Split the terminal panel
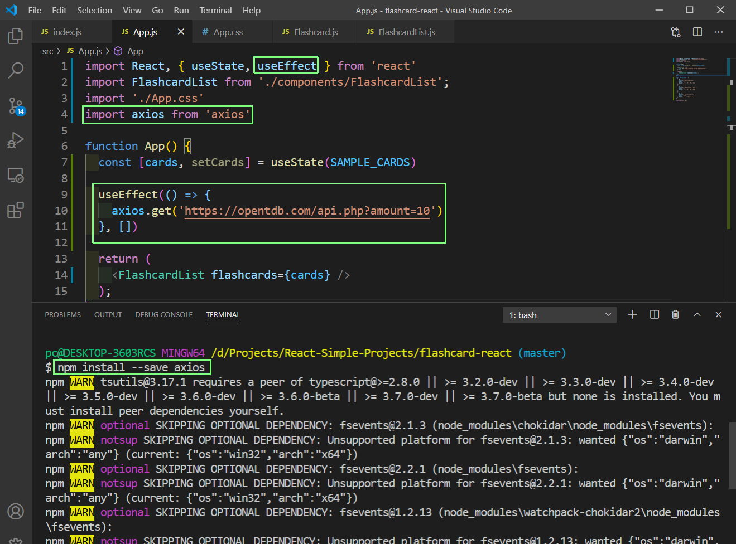 pos(655,315)
